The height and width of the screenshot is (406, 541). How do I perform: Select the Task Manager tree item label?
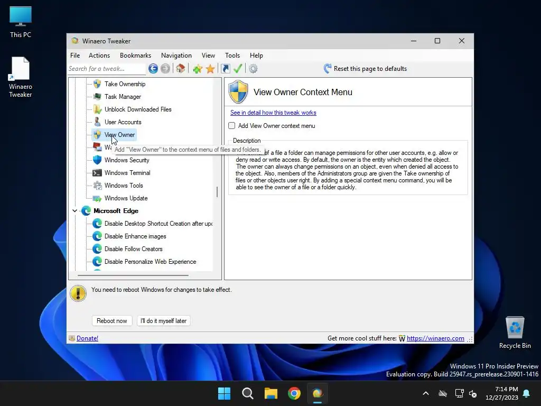(x=123, y=97)
